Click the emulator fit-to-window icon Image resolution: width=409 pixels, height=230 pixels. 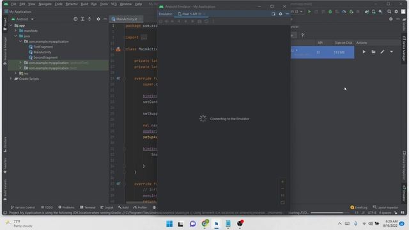tap(282, 203)
